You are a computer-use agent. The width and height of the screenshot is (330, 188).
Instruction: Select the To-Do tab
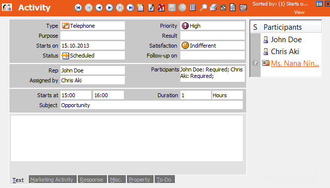click(165, 180)
